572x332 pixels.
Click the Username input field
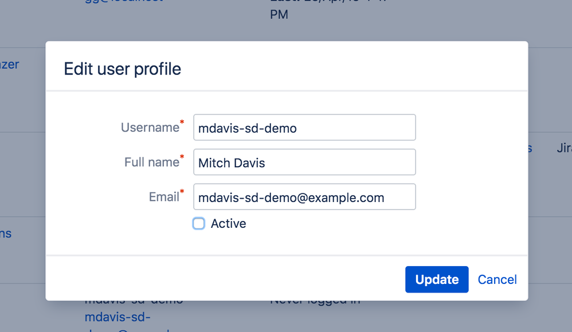[x=304, y=127]
